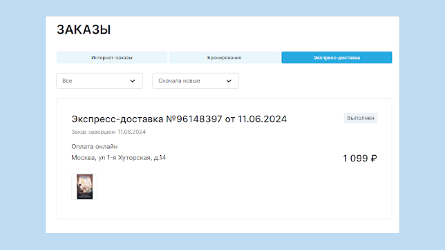This screenshot has width=445, height=250.
Task: Click the order total 1 099 ₽
Action: 360,158
